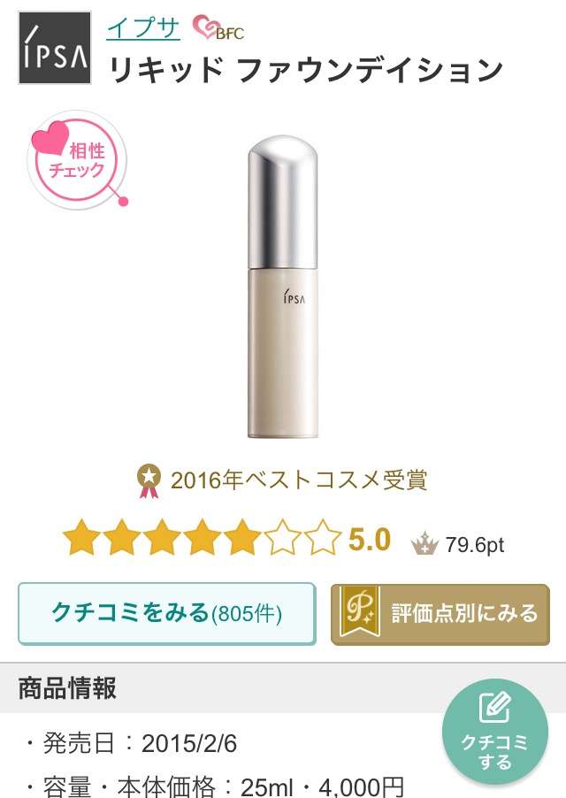Open 評価点別にみる premium button
566x798 pixels.
[x=440, y=614]
